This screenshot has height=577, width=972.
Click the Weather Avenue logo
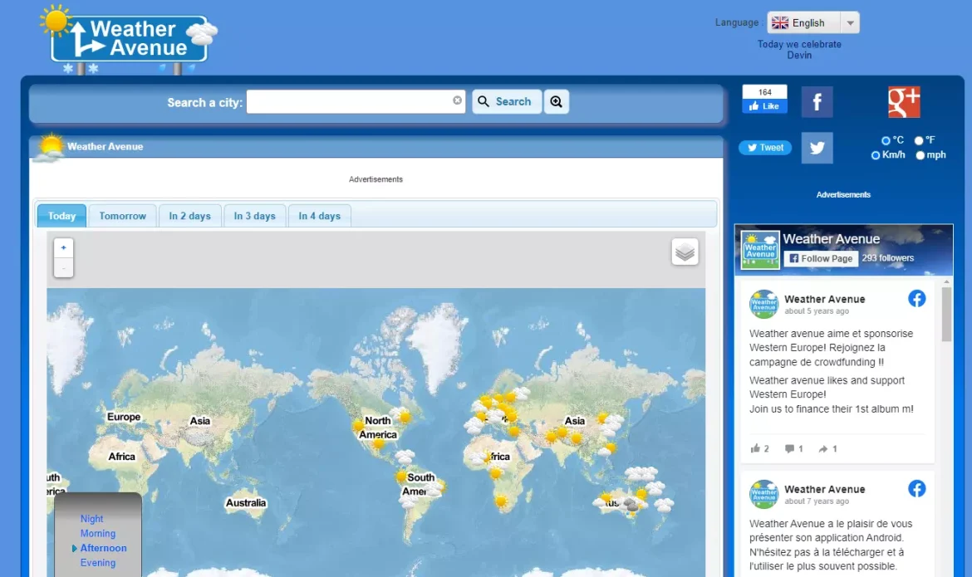(x=129, y=38)
